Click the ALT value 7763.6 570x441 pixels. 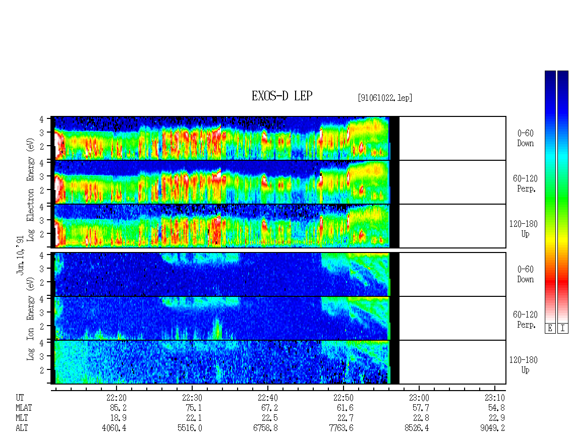pyautogui.click(x=341, y=428)
